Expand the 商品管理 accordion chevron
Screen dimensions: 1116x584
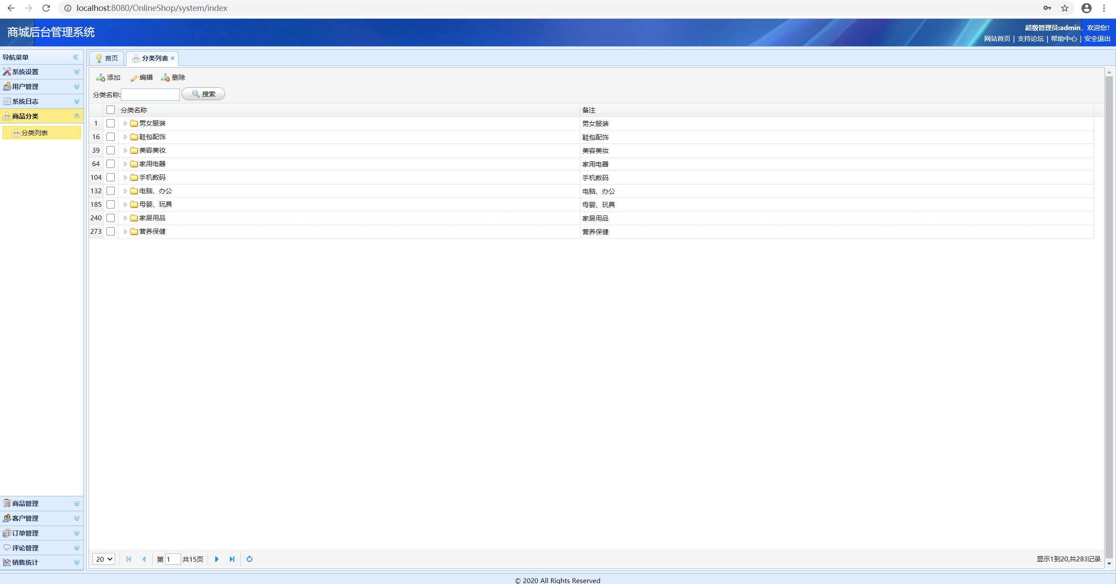[x=77, y=503]
